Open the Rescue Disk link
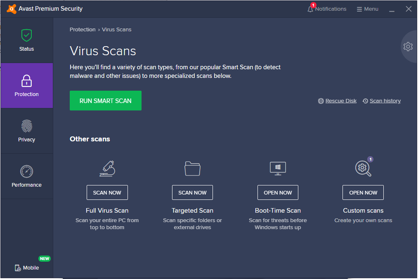The width and height of the screenshot is (418, 279). pyautogui.click(x=341, y=101)
